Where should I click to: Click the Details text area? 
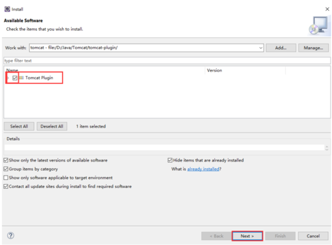(164, 147)
